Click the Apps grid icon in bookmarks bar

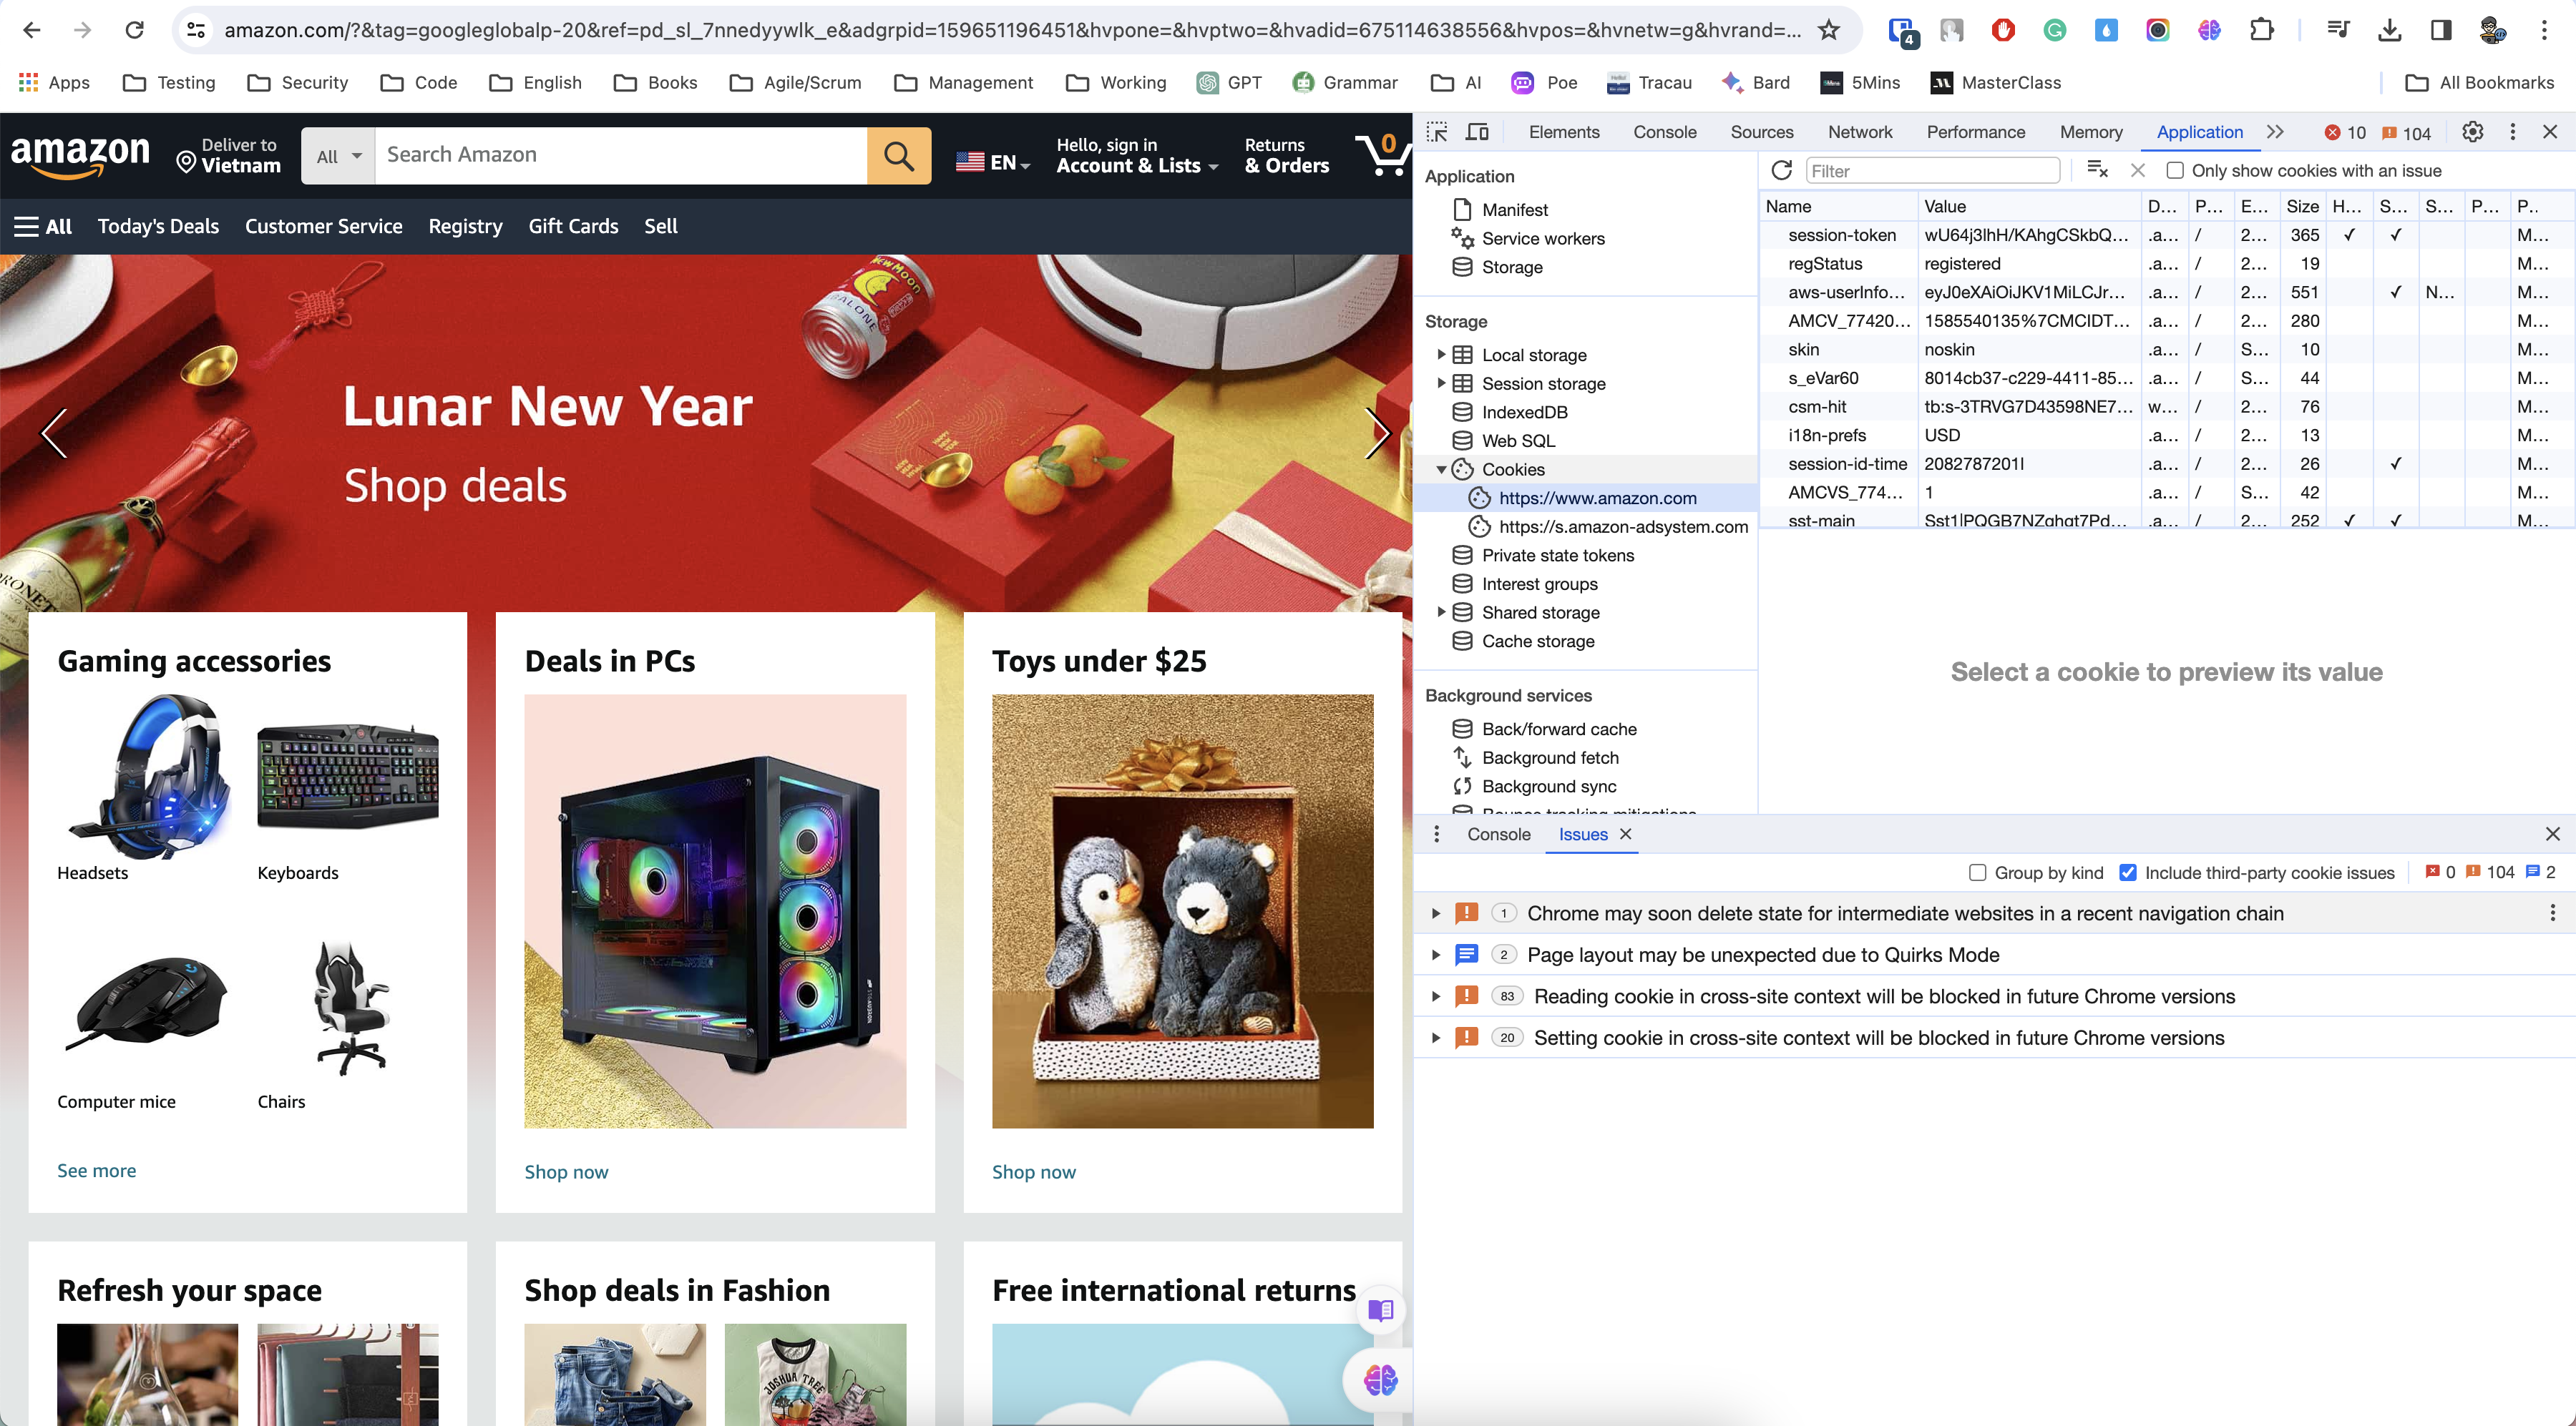point(28,82)
